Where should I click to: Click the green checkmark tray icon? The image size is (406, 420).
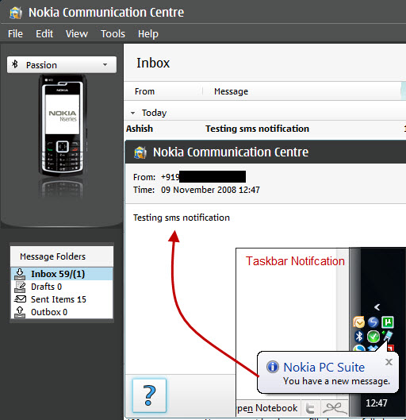tap(373, 337)
